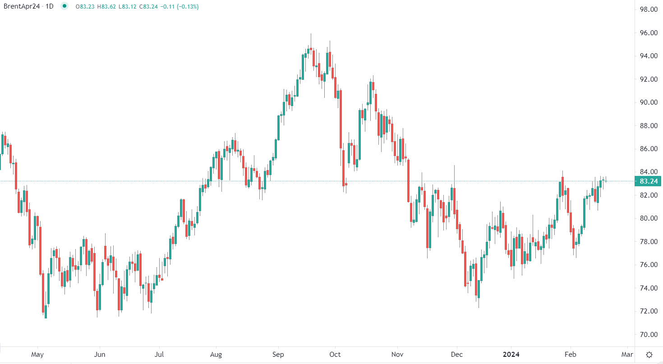This screenshot has width=663, height=364.
Task: Click the 98.00 price axis label
Action: (x=648, y=9)
